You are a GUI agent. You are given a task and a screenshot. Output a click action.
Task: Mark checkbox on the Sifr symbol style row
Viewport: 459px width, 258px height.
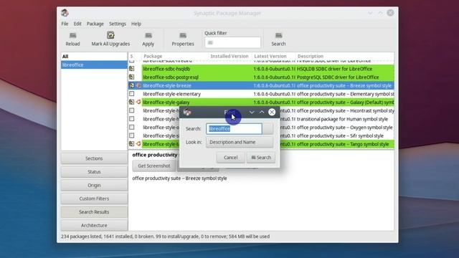pyautogui.click(x=132, y=135)
